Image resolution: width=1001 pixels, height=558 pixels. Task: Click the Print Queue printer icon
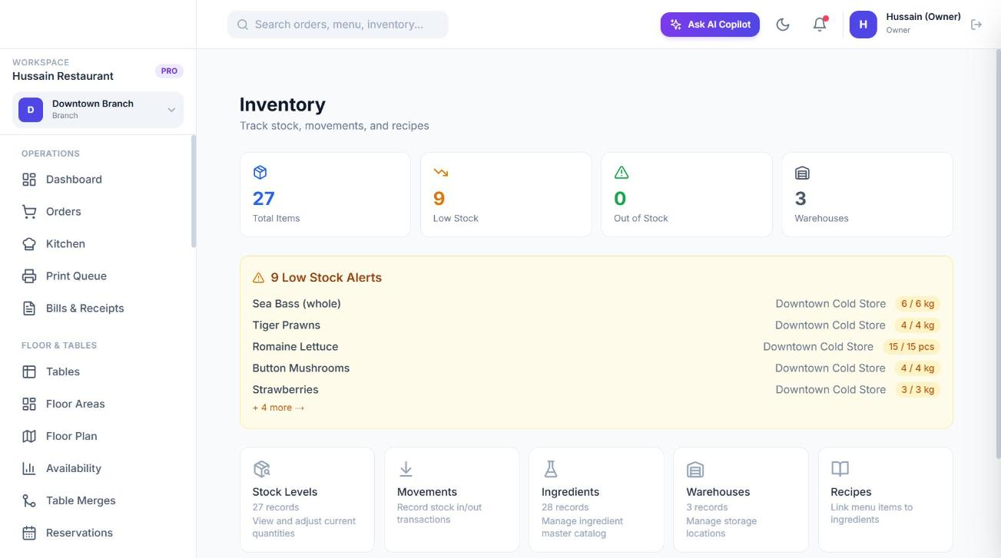pyautogui.click(x=29, y=276)
